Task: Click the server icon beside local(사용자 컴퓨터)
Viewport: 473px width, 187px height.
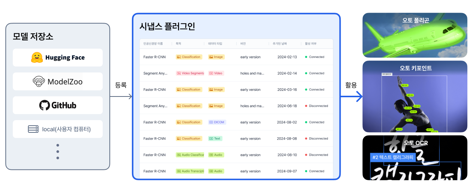Action: tap(33, 129)
